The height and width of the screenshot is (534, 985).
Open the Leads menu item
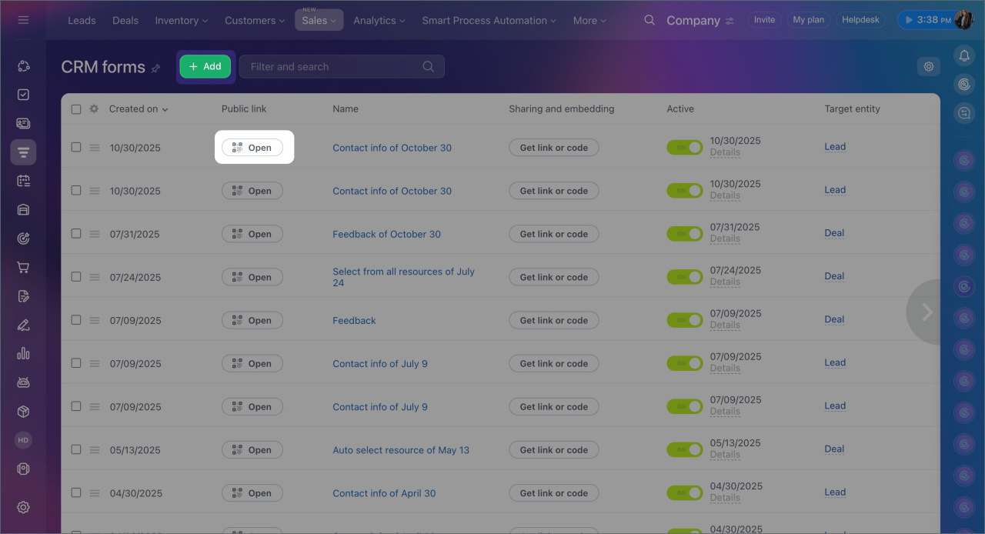coord(82,21)
